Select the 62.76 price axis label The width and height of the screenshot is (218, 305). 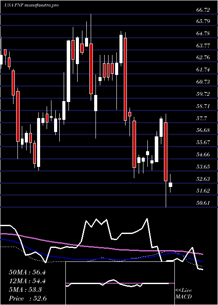[203, 58]
